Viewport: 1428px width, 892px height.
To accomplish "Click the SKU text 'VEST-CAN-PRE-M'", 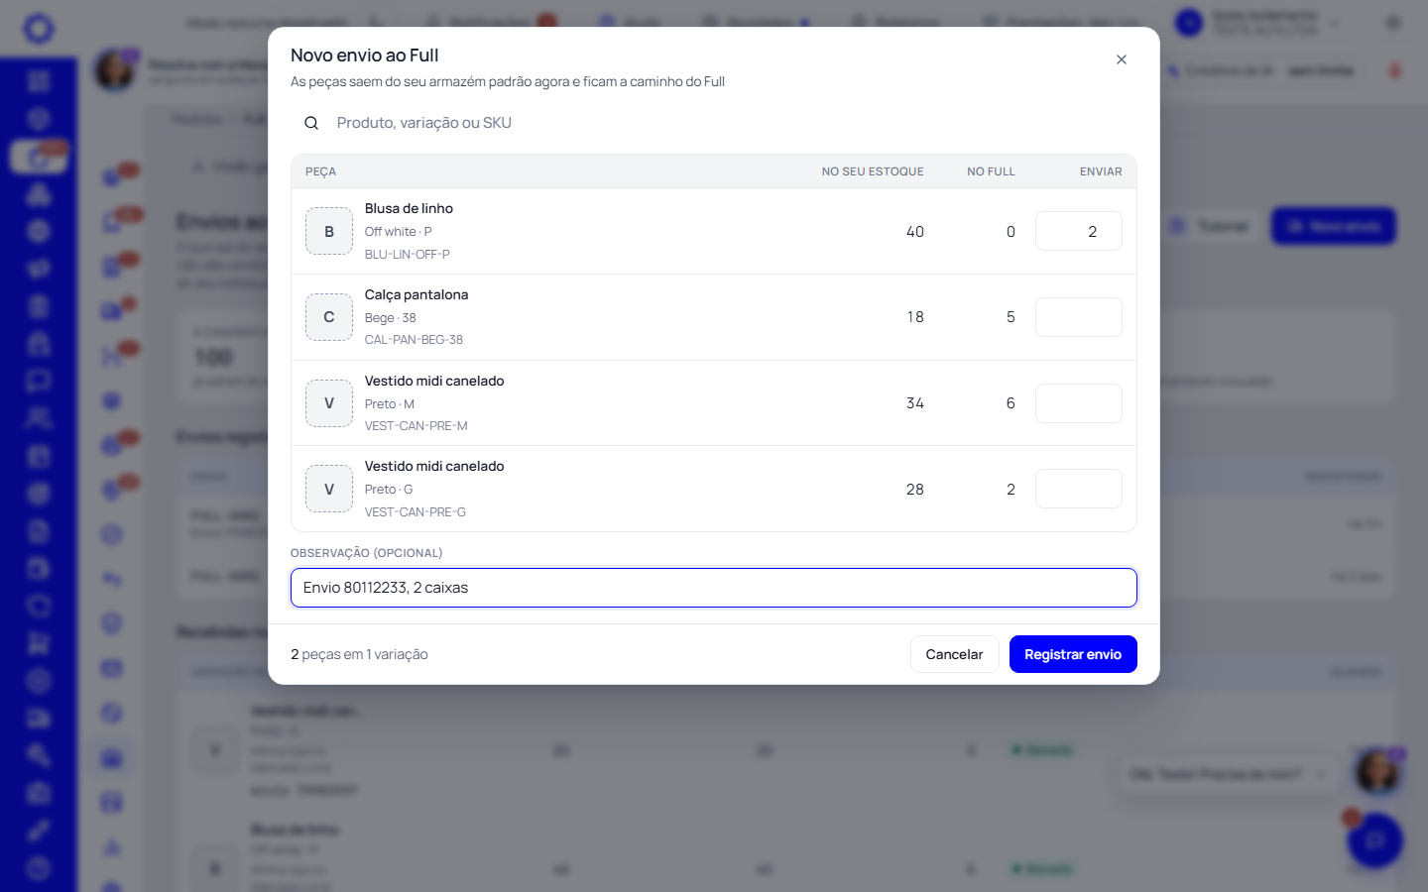I will (416, 426).
